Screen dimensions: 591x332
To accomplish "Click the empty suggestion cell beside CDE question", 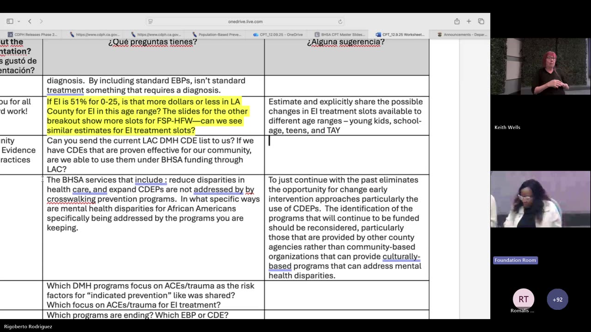I will [x=347, y=155].
